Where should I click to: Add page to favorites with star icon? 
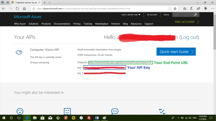pos(175,9)
